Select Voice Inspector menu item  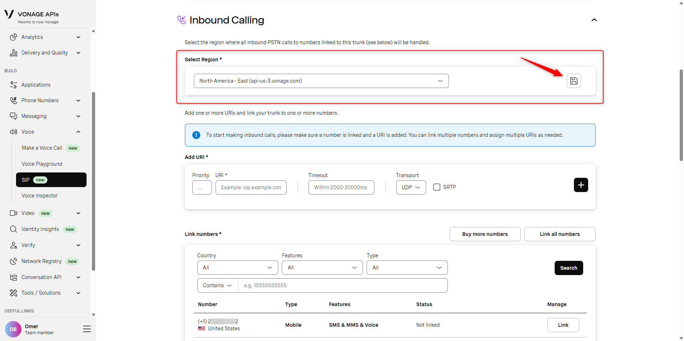[40, 196]
